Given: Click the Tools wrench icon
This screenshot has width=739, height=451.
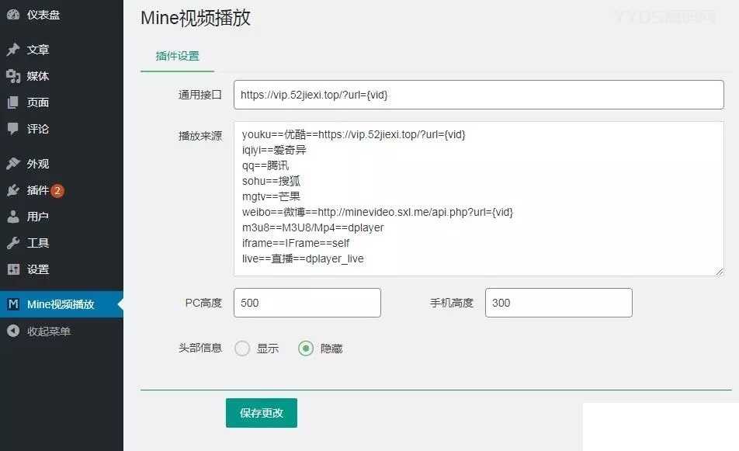Looking at the screenshot, I should 13,243.
